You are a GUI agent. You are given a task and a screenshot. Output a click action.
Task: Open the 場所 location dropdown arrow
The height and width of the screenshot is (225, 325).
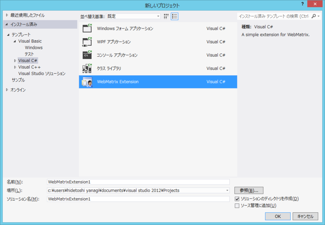coord(227,190)
